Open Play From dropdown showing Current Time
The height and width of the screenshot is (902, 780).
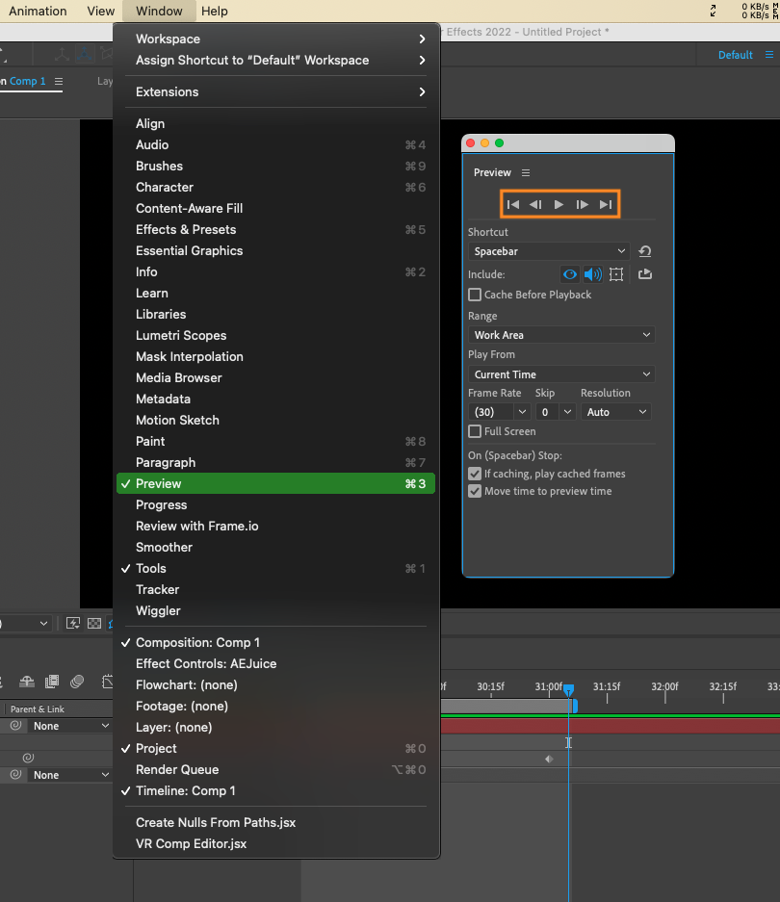(561, 374)
